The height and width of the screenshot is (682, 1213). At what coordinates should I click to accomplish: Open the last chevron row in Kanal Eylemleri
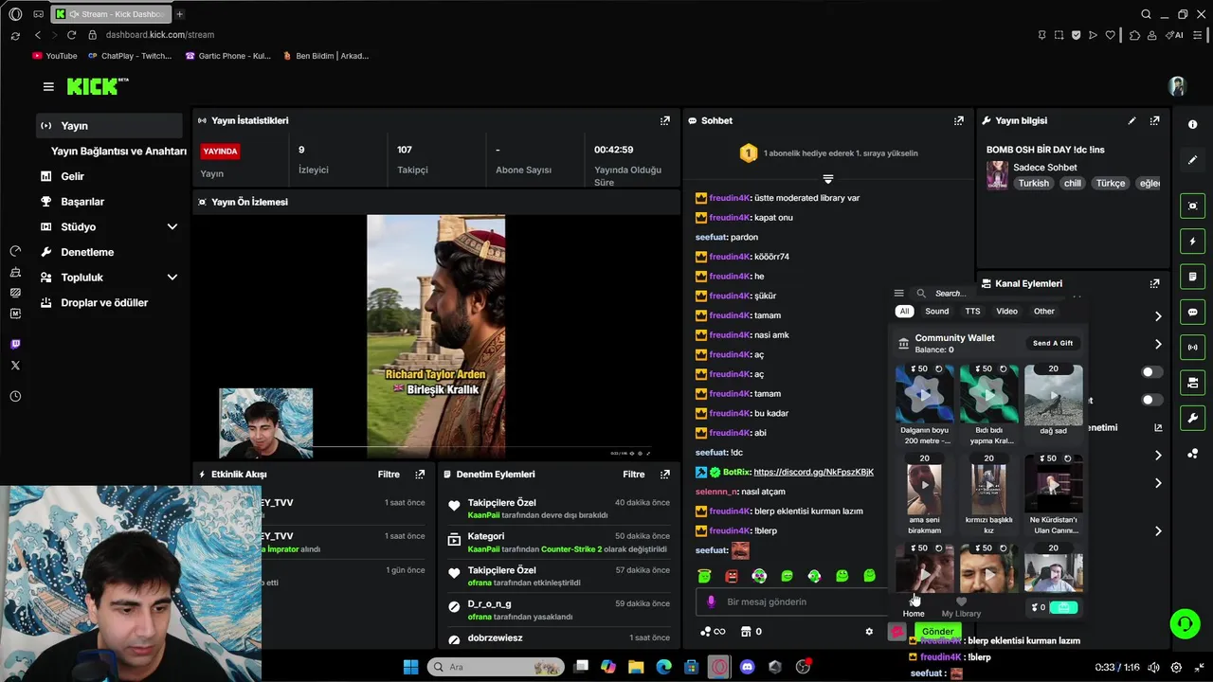[x=1157, y=530]
